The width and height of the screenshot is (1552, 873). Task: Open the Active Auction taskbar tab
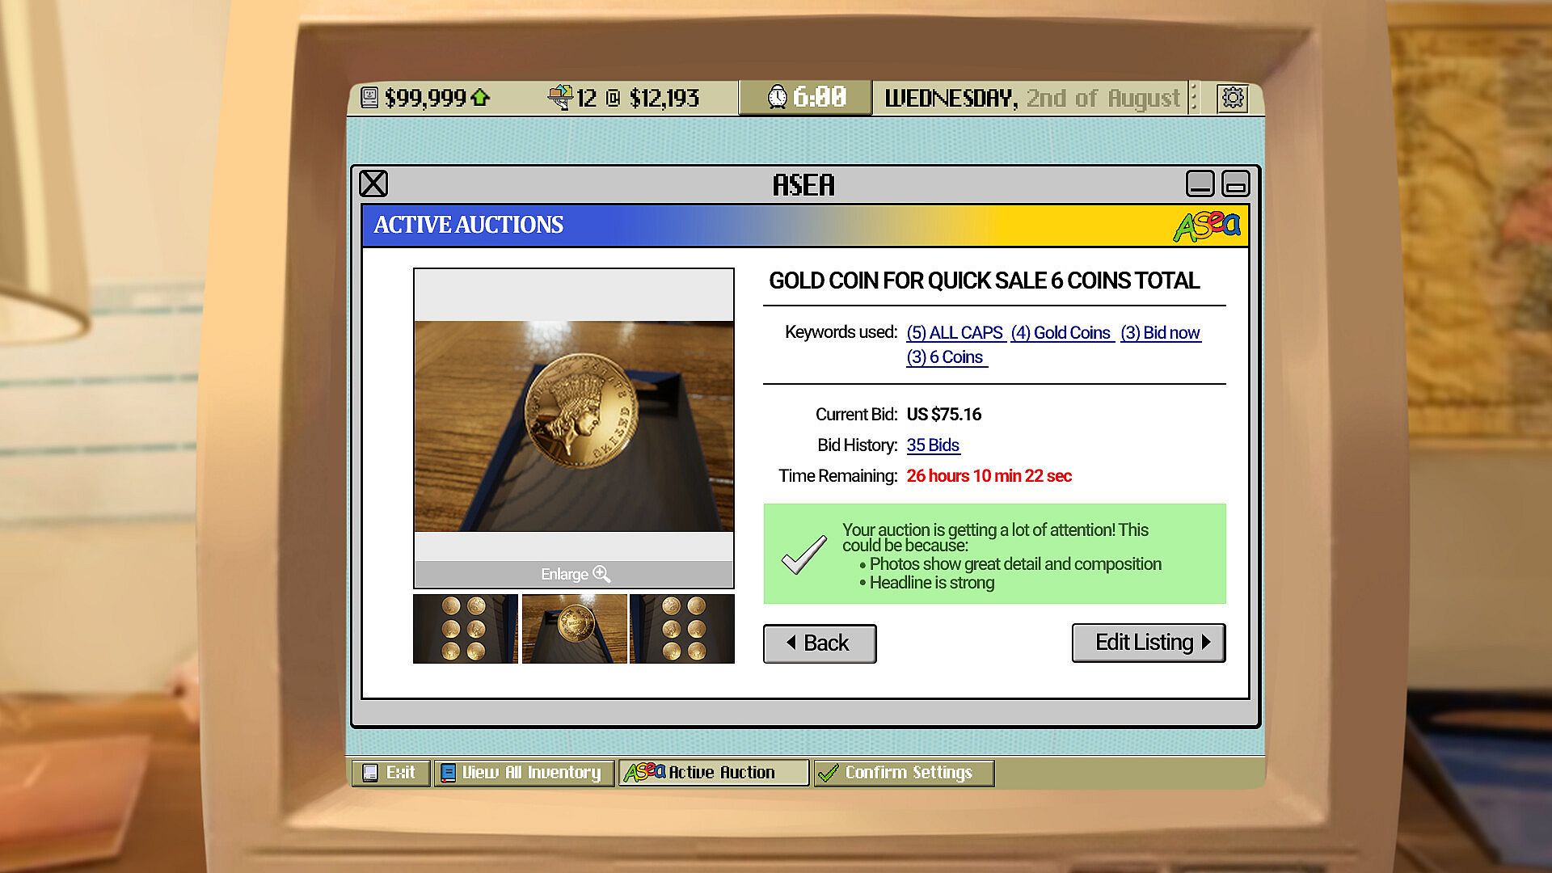(713, 773)
